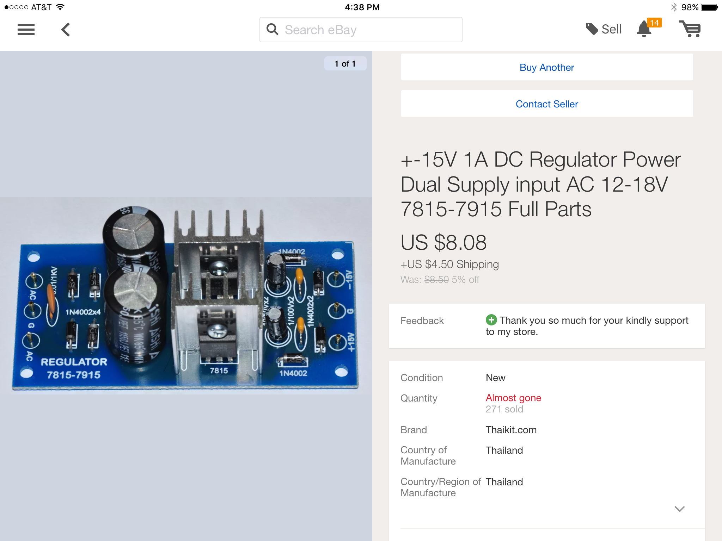Expand item specifics with the down chevron
Screen dimensions: 722x541
pos(679,509)
